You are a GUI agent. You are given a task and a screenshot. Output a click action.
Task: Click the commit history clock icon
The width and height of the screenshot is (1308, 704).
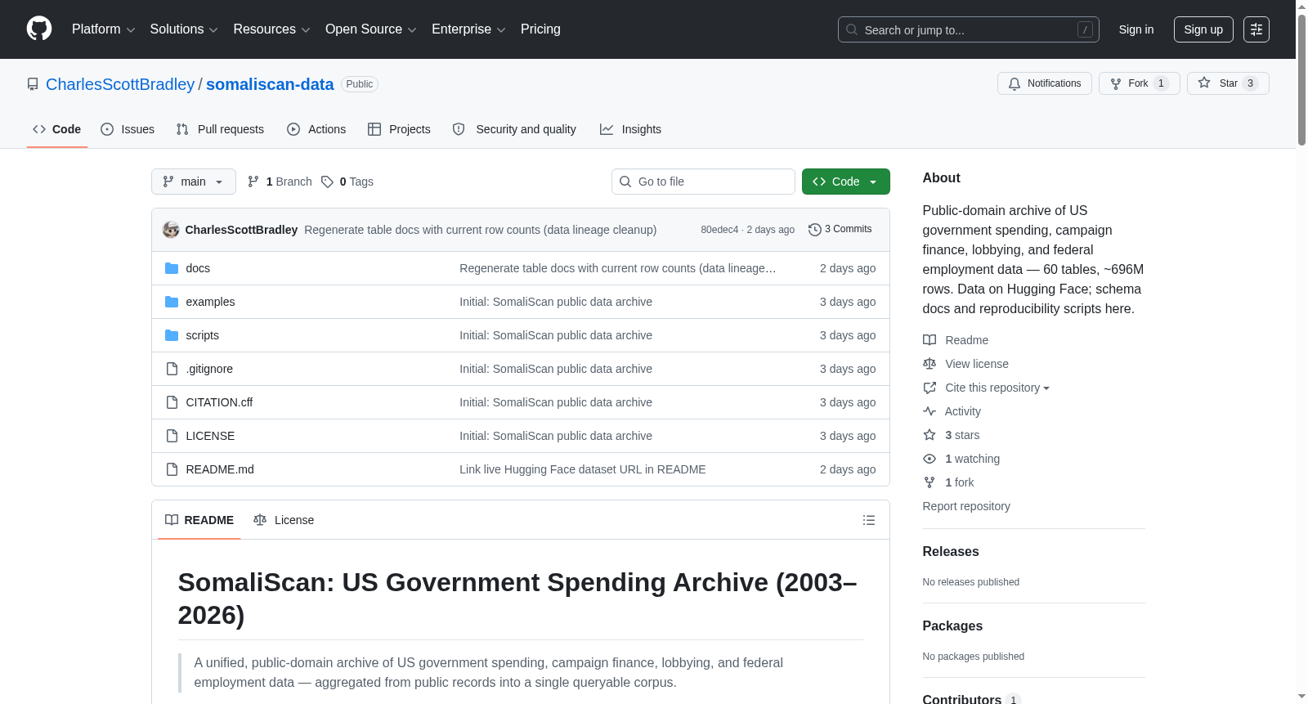click(815, 230)
